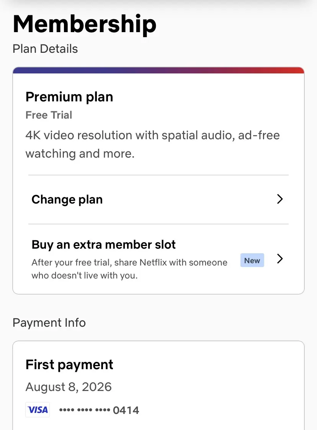
Task: Select the Change plan option label
Action: [x=67, y=200]
